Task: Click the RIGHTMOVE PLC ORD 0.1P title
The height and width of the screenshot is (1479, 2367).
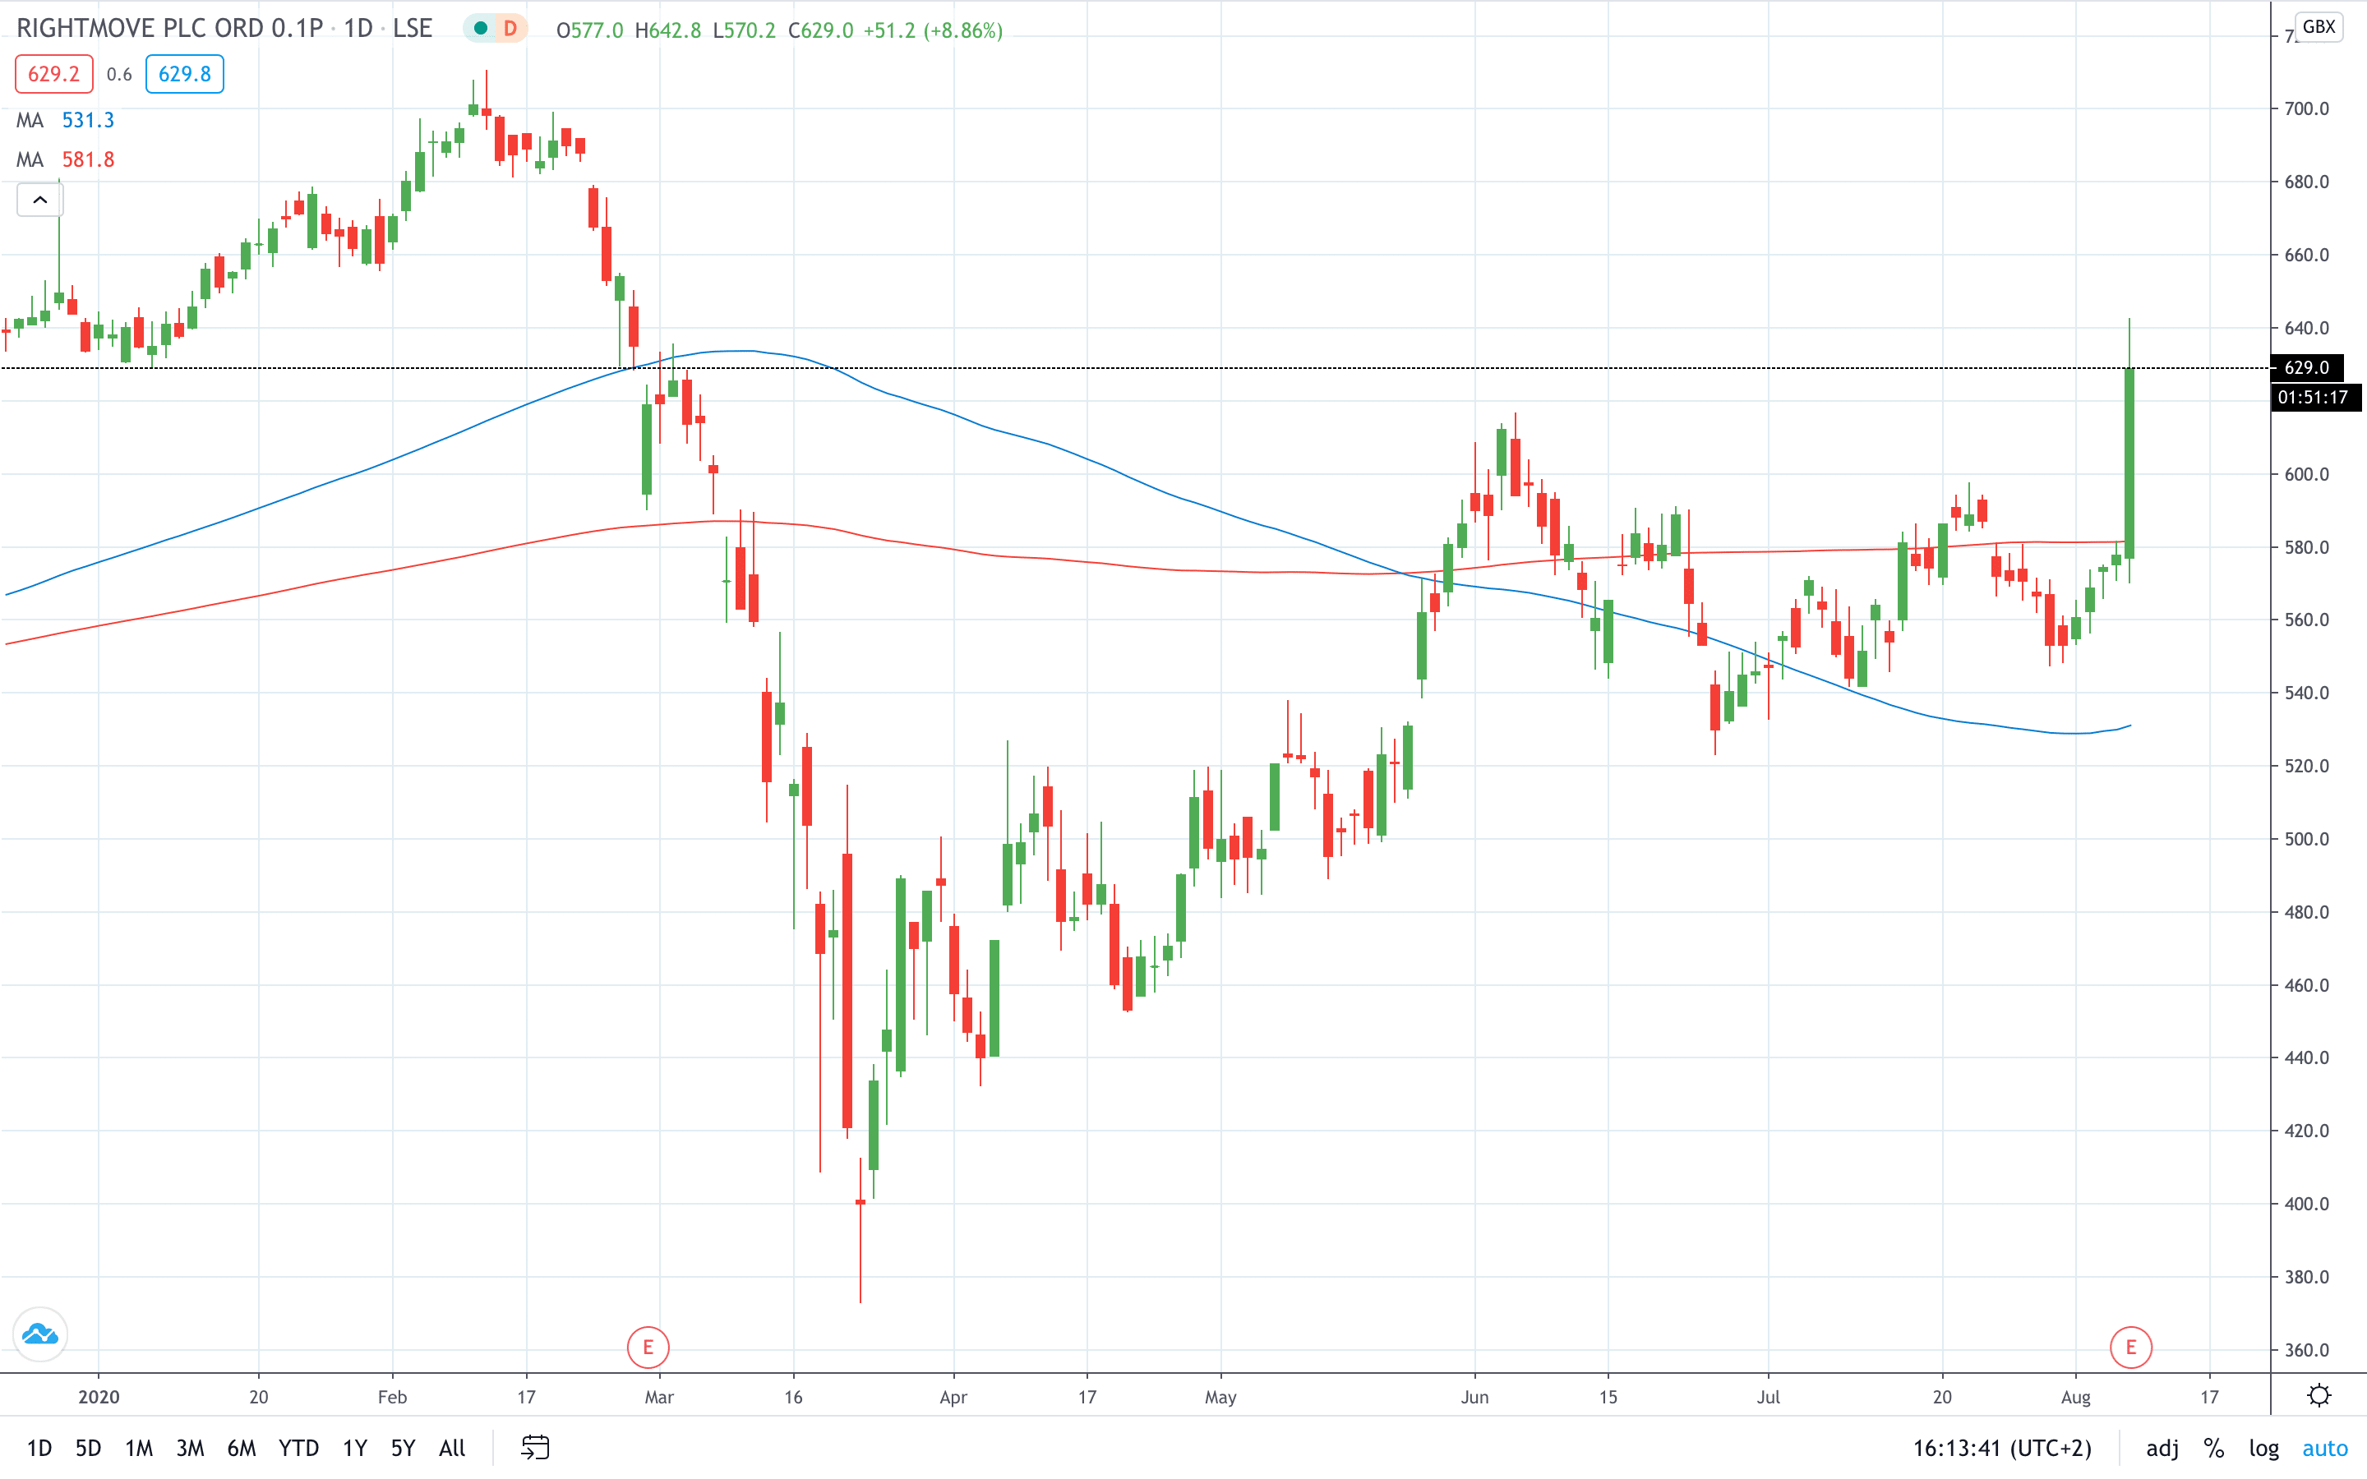Action: click(169, 29)
